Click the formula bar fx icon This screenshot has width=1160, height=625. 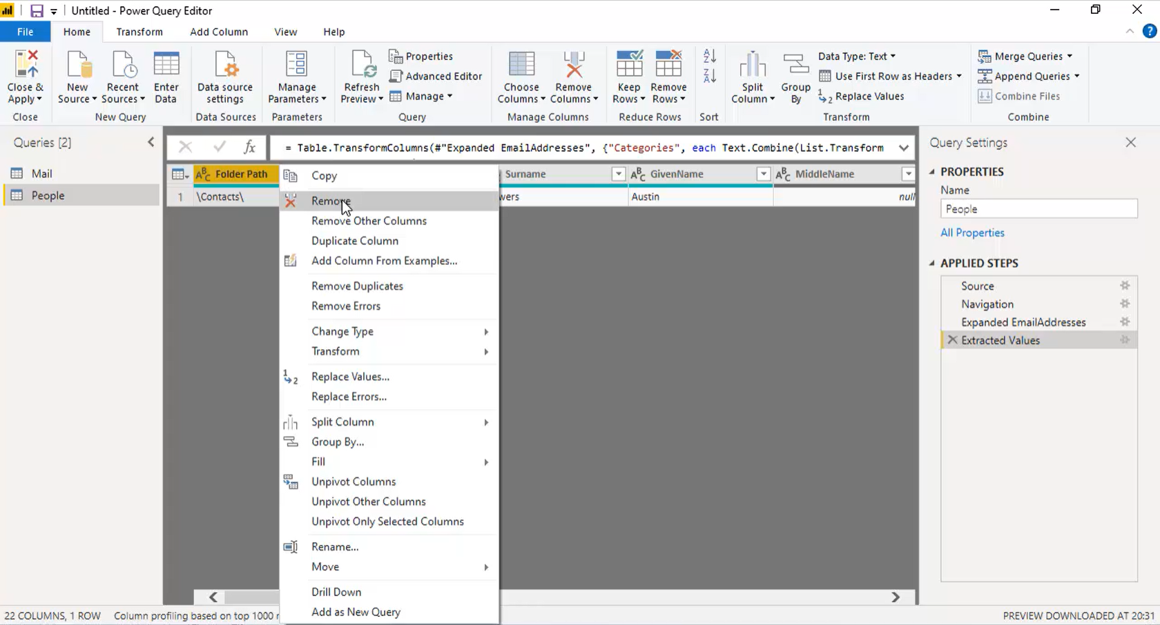(x=249, y=147)
